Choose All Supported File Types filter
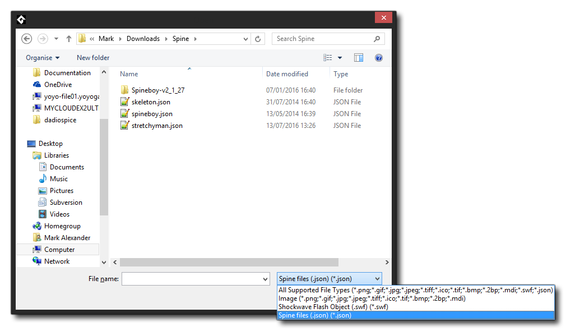The height and width of the screenshot is (331, 566). [415, 290]
